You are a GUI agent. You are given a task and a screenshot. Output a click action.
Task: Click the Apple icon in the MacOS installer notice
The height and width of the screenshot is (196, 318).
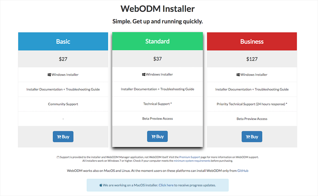pyautogui.click(x=100, y=185)
